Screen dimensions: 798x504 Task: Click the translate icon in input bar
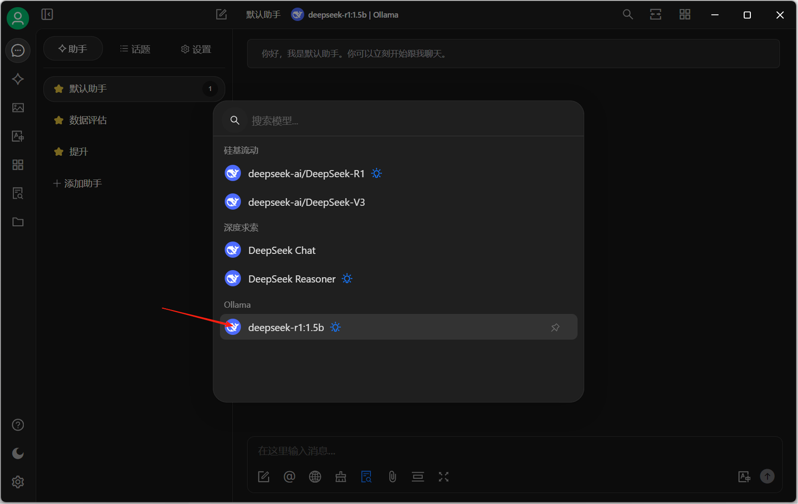[744, 477]
